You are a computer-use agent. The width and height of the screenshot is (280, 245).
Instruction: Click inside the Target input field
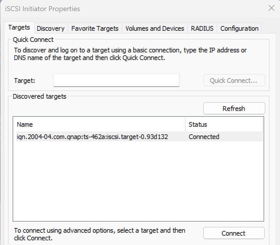point(116,80)
